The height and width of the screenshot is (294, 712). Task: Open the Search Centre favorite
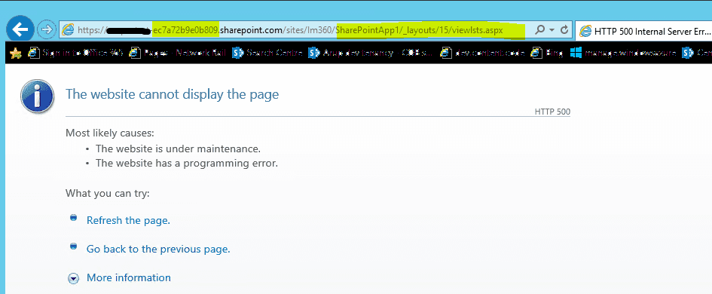click(x=267, y=54)
